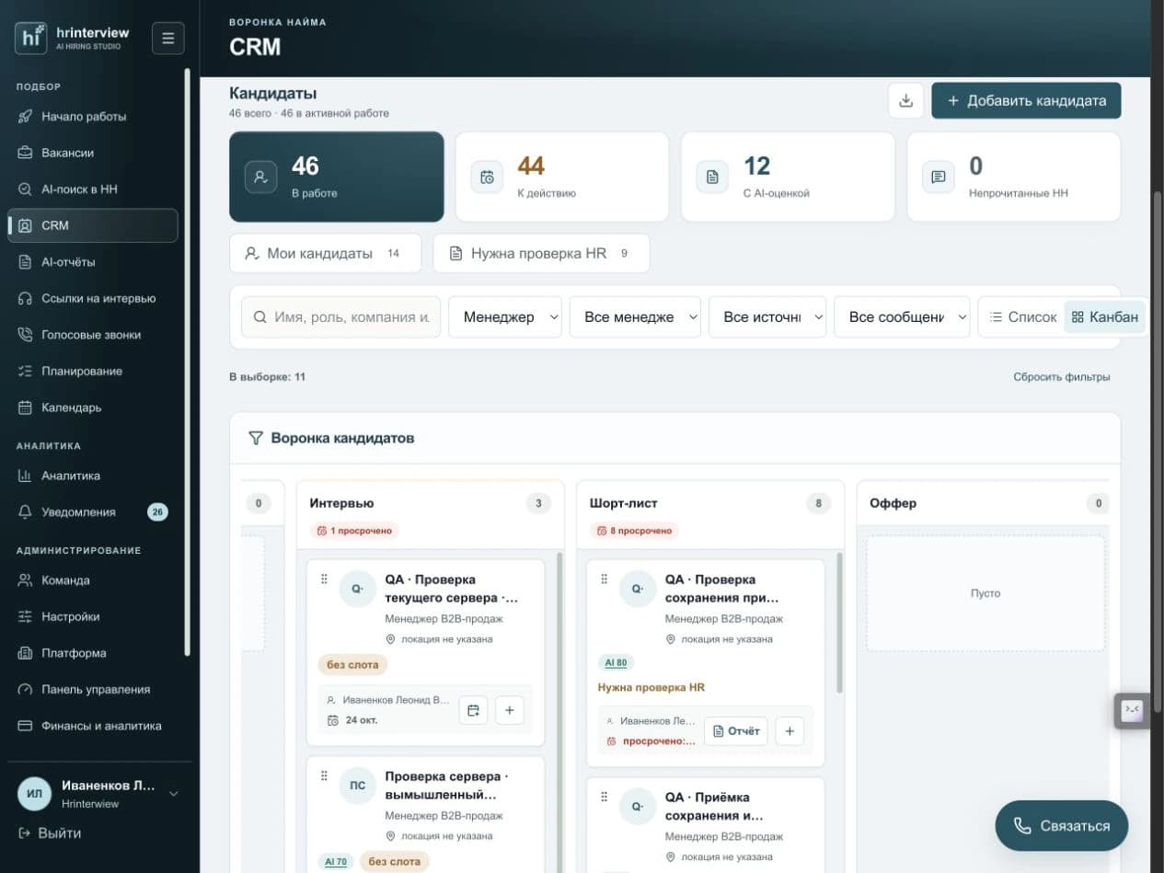Switch to Канбан view

pyautogui.click(x=1105, y=316)
